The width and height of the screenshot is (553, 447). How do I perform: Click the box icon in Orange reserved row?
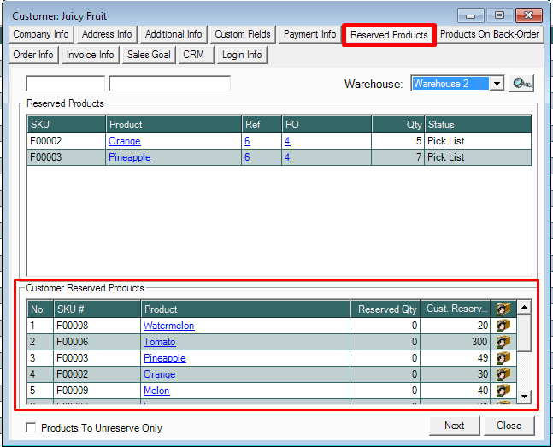(503, 374)
